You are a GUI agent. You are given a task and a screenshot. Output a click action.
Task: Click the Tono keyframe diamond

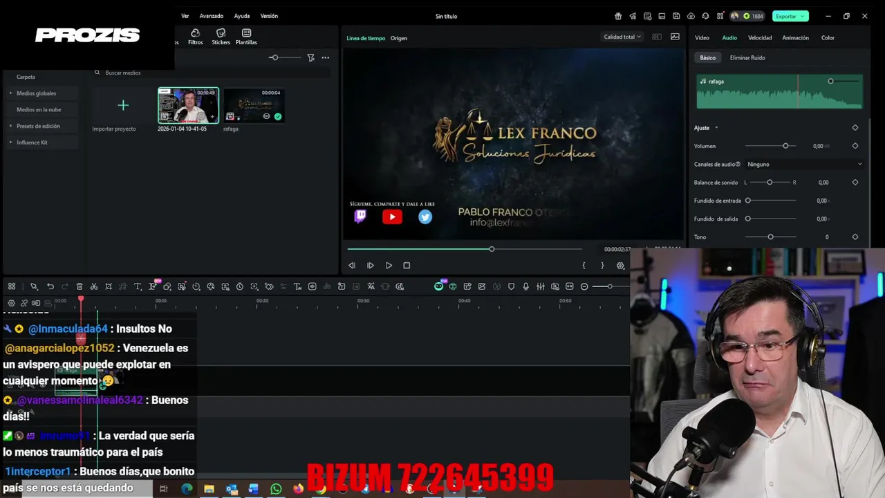coord(855,237)
